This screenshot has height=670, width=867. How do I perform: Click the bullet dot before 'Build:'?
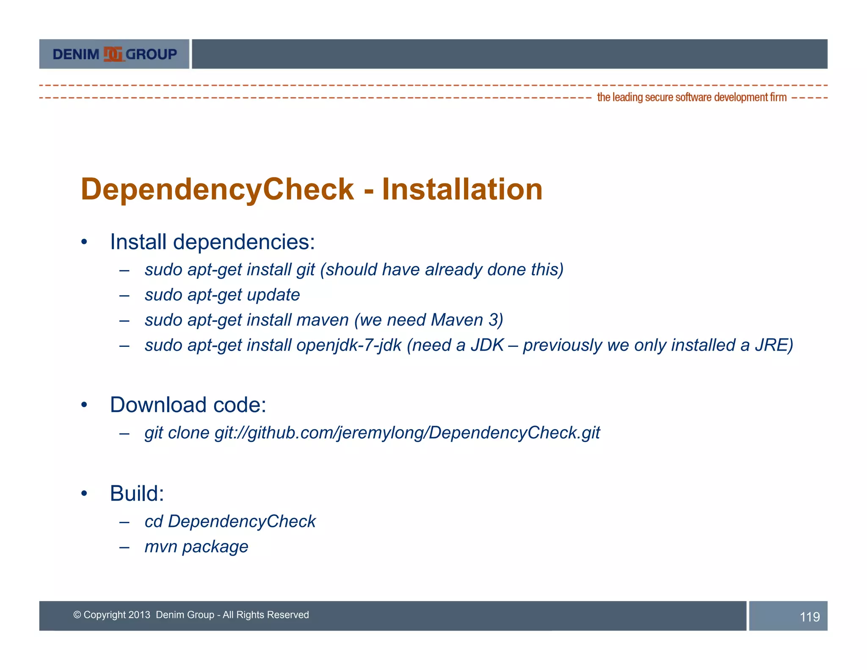[84, 494]
